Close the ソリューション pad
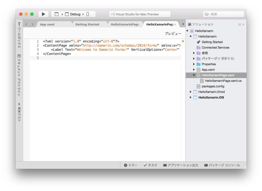262x191 pixels. pyautogui.click(x=243, y=25)
